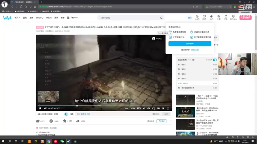Open the Windows Start menu
257x144 pixels.
point(3,141)
